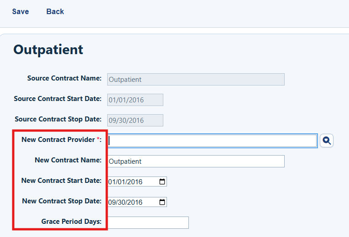
Task: Click the New Contract Start Date label
Action: 62,181
